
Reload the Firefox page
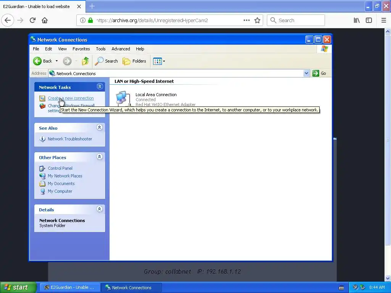[32, 20]
